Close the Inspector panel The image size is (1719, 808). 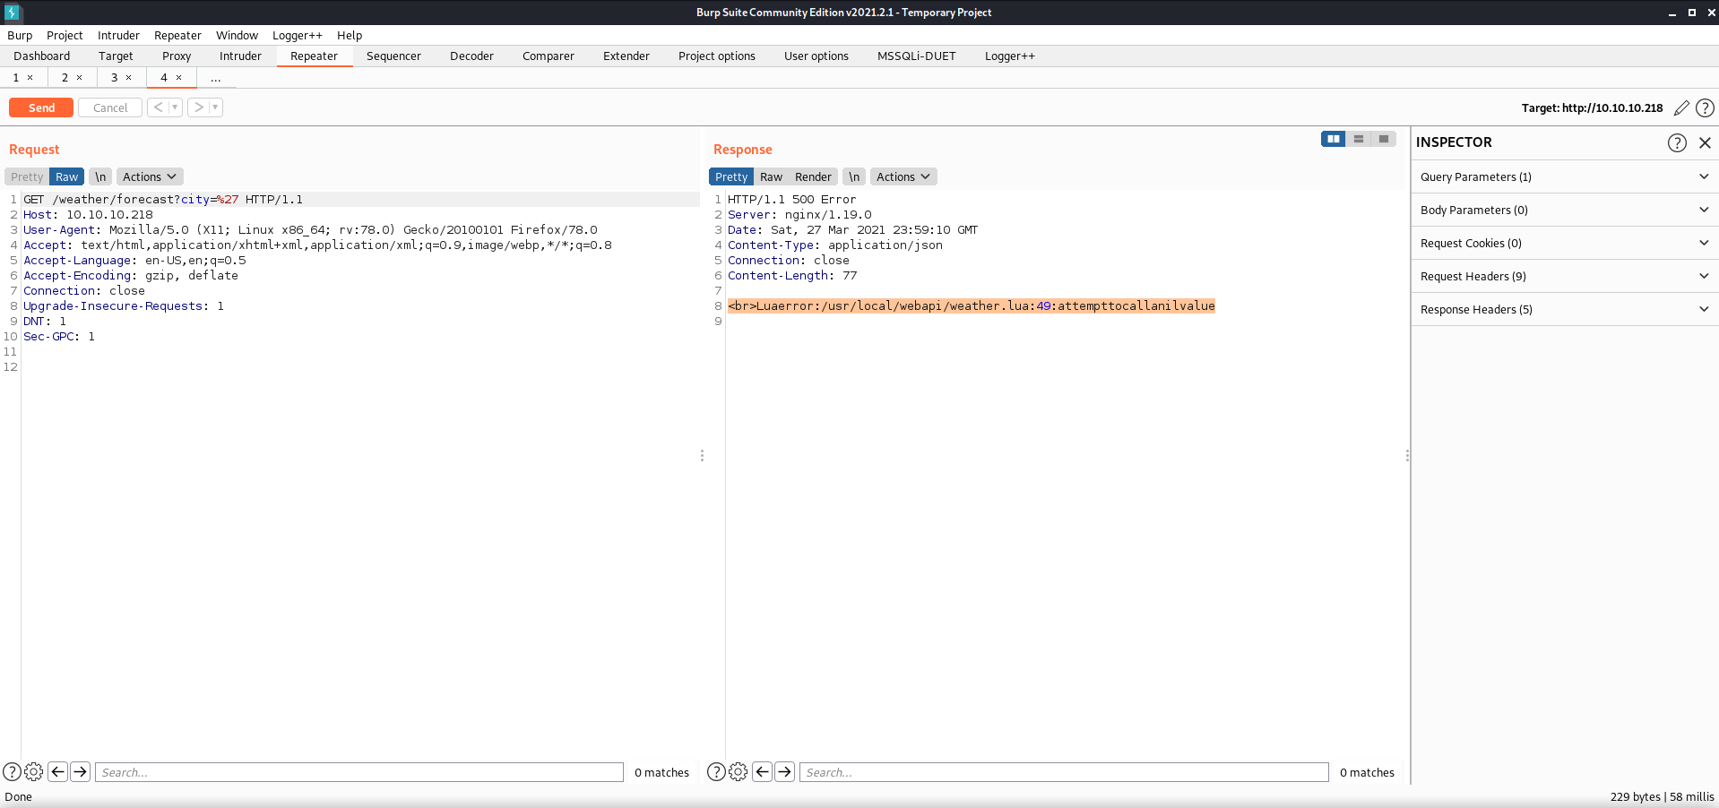[1705, 142]
